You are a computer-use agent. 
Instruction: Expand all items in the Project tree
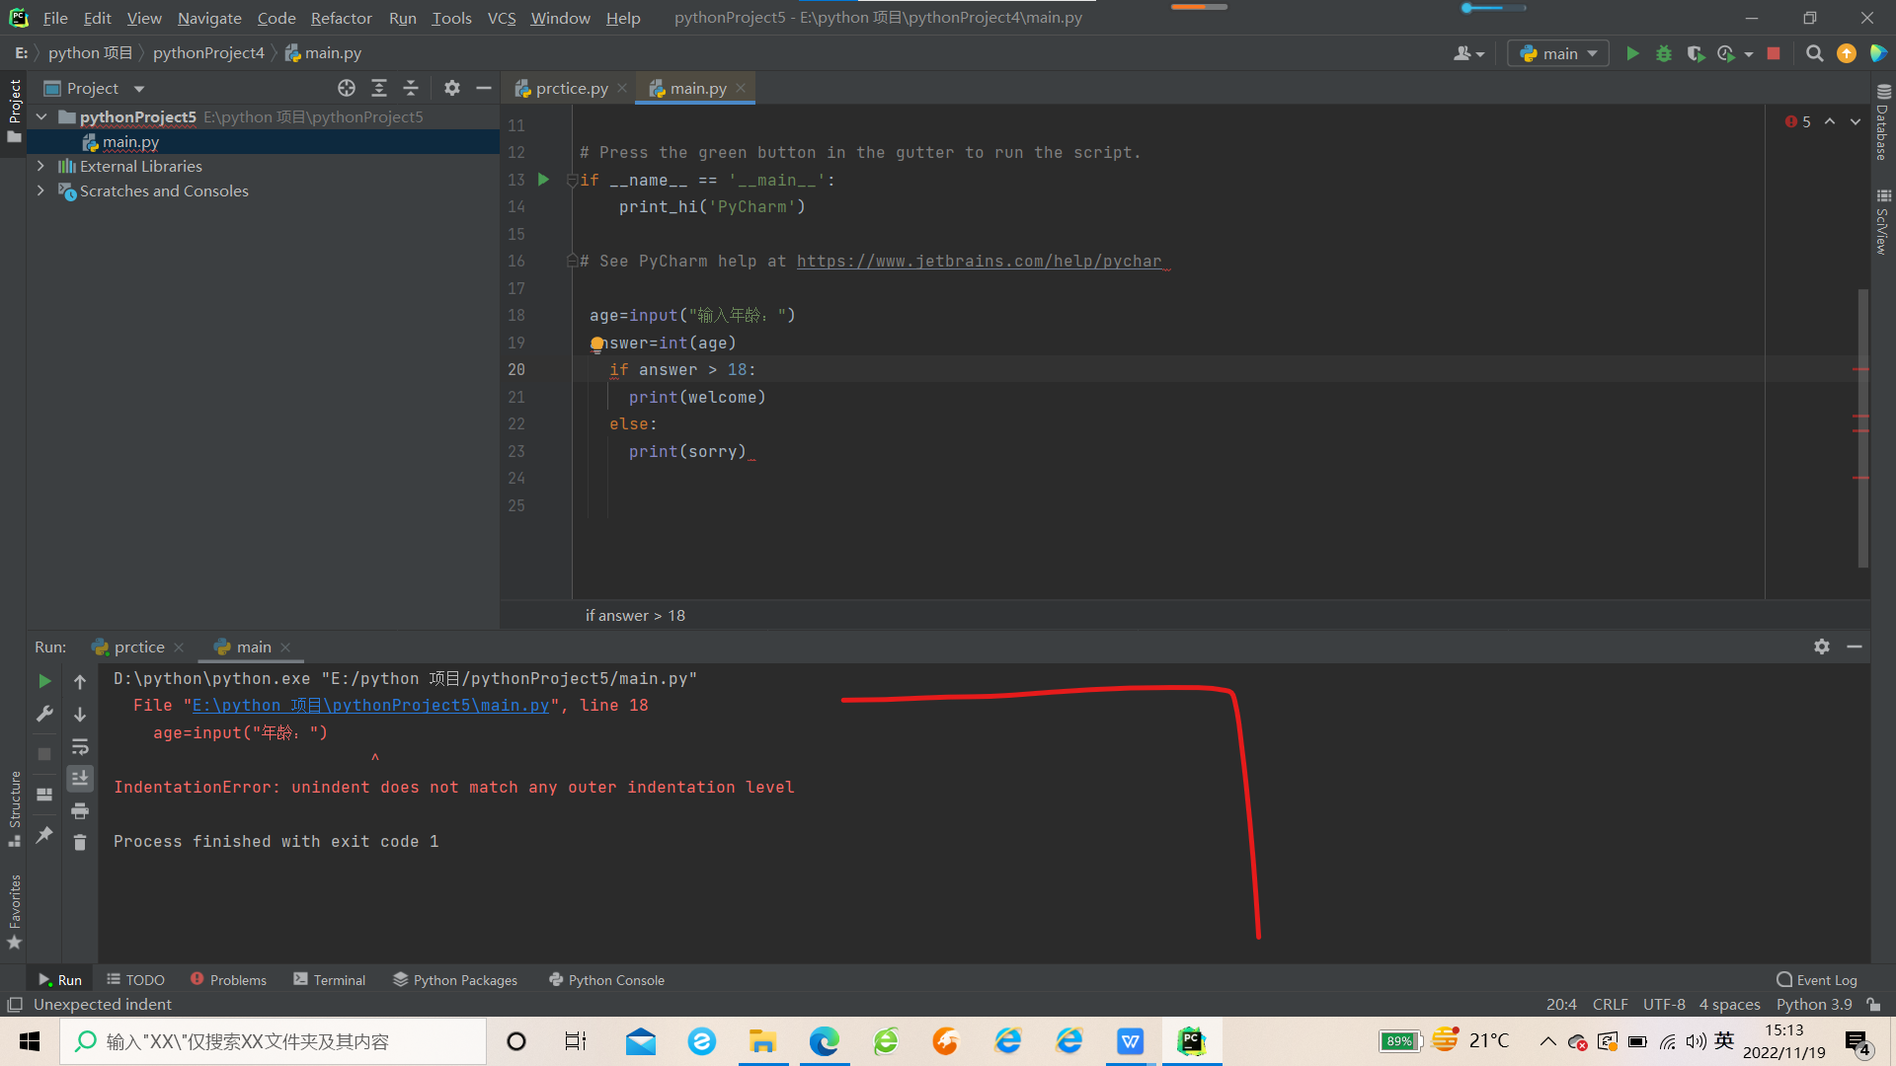379,88
